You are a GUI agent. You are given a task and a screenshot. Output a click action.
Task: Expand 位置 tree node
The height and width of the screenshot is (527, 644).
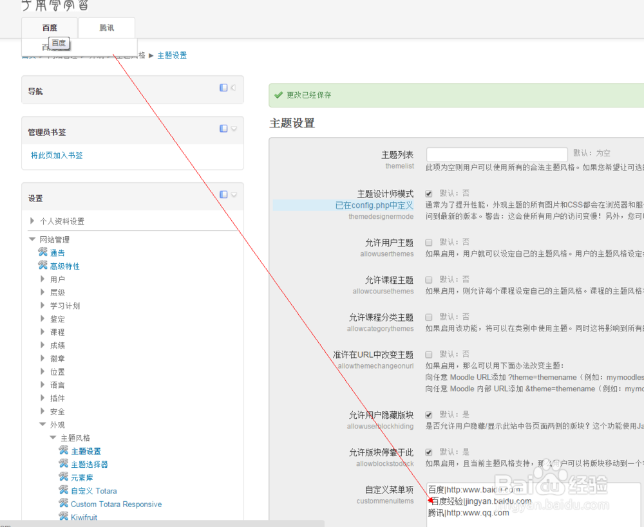(x=43, y=371)
